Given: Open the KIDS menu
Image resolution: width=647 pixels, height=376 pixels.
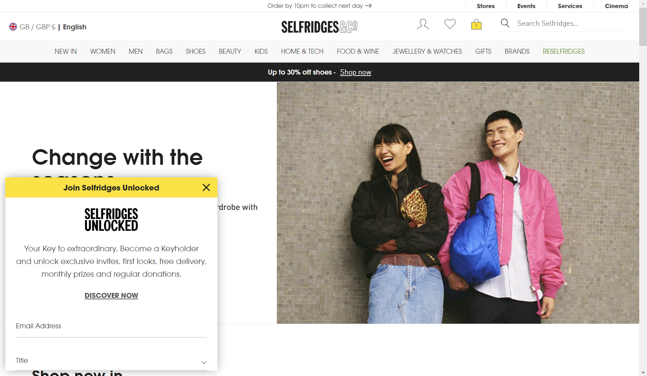Looking at the screenshot, I should (261, 52).
